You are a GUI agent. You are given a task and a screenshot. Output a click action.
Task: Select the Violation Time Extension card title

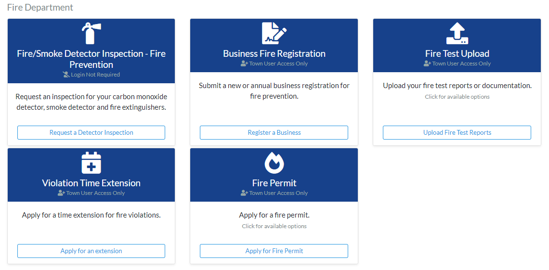[x=91, y=183]
